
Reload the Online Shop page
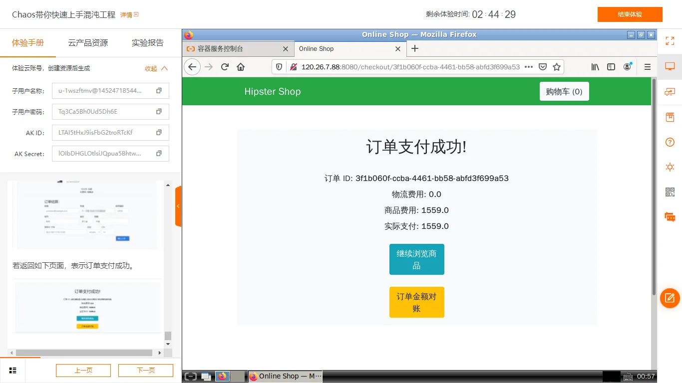[x=225, y=67]
